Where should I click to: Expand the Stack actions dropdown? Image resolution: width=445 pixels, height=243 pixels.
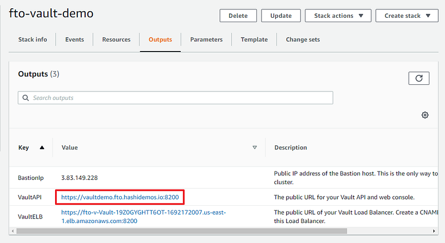pos(338,16)
